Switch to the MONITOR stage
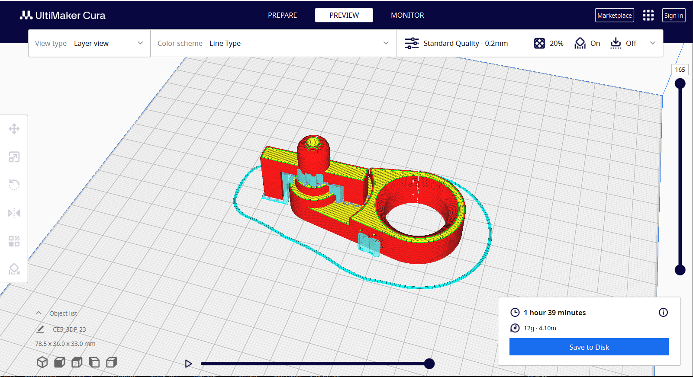This screenshot has height=377, width=693. tap(407, 15)
